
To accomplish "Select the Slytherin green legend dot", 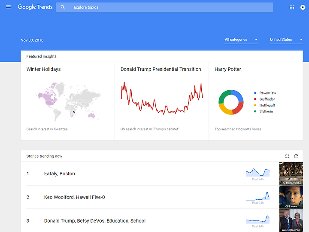I will point(255,111).
